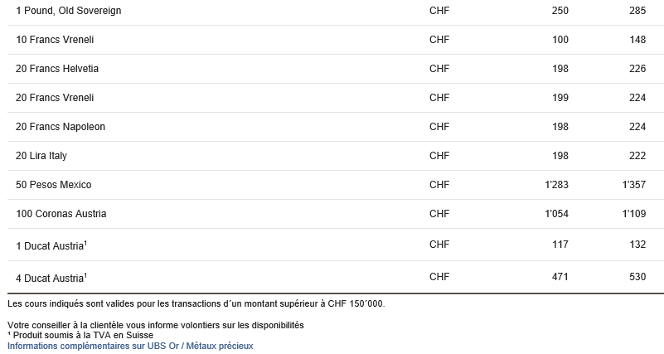Click the 471 price for 4 Ducat Austria
The image size is (664, 354).
click(560, 277)
